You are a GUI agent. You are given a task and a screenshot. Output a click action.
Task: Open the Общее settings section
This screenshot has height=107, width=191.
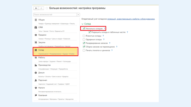tap(41, 20)
